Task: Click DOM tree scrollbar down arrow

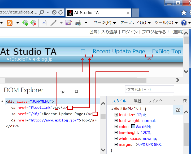Action: coord(103,150)
